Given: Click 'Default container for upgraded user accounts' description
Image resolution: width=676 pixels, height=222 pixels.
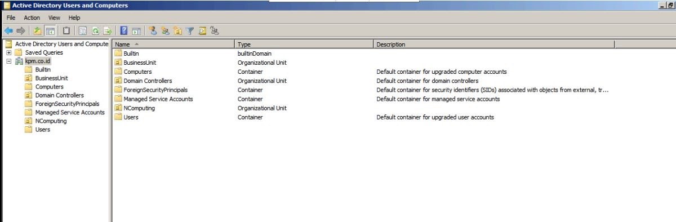Looking at the screenshot, I should click(435, 117).
